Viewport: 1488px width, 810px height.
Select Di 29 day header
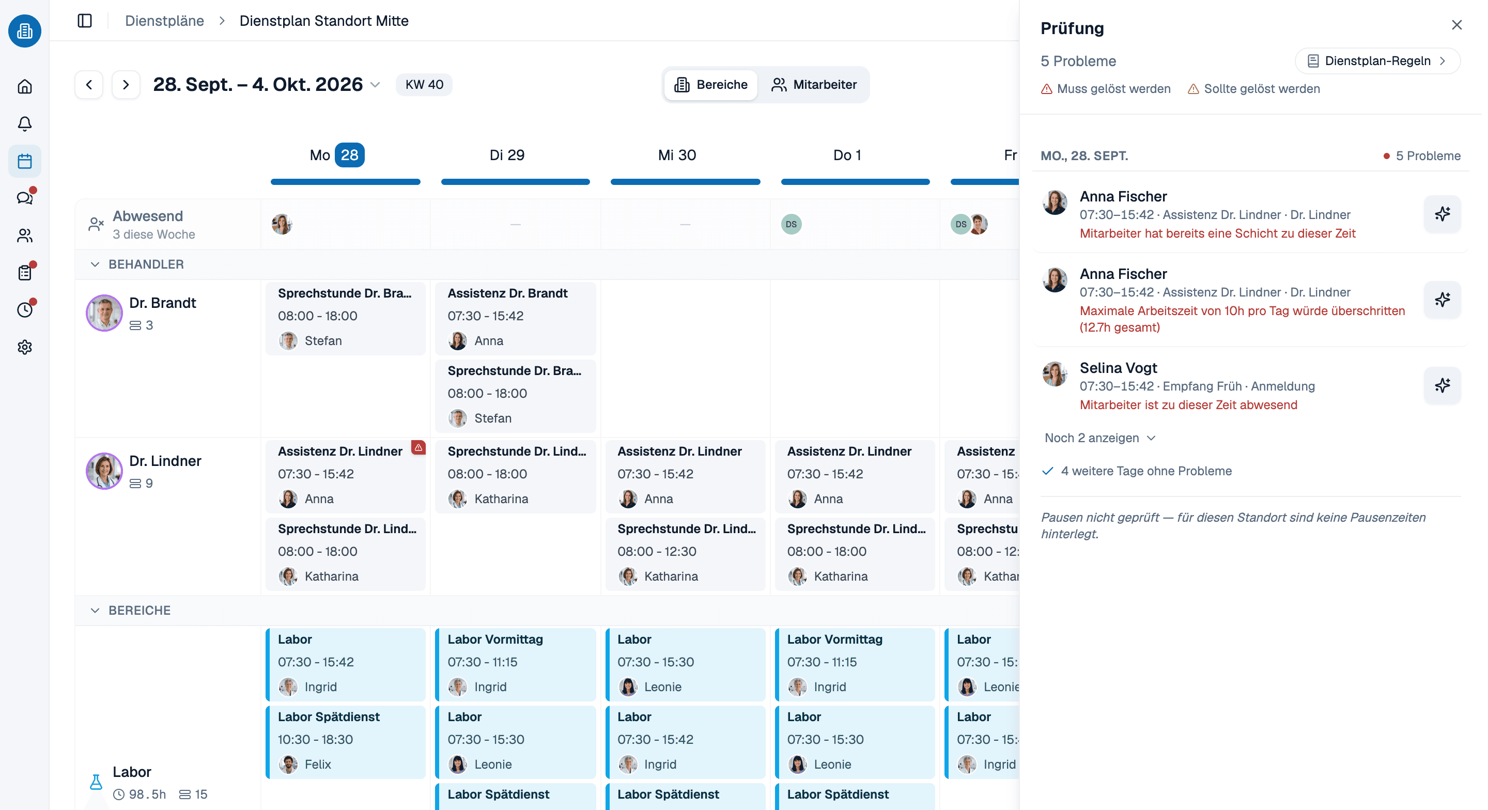point(507,155)
